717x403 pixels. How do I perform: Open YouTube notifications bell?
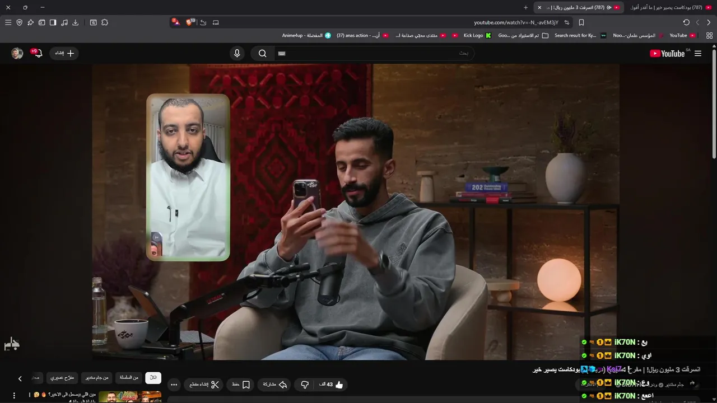(x=38, y=53)
